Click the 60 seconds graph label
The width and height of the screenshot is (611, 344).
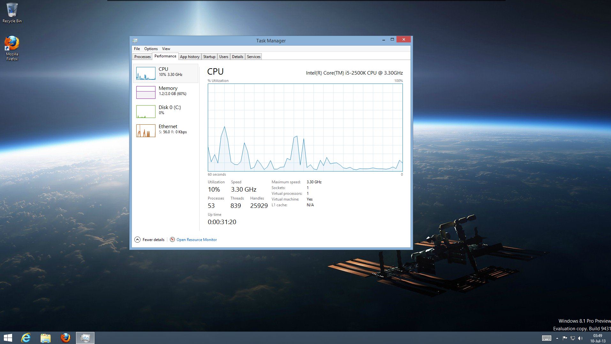coord(217,174)
